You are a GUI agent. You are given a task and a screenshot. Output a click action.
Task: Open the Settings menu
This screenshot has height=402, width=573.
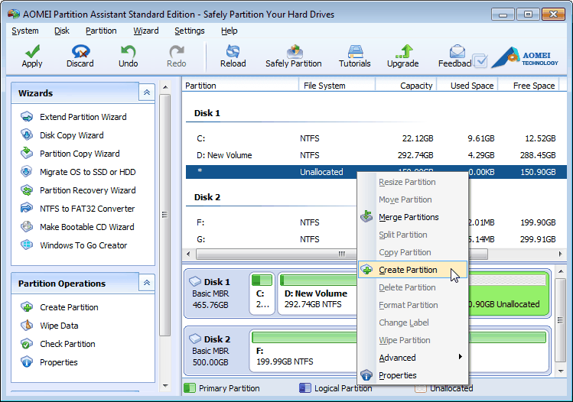pyautogui.click(x=189, y=31)
